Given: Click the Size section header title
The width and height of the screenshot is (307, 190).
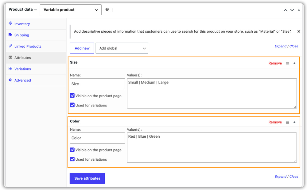Looking at the screenshot, I should (74, 62).
